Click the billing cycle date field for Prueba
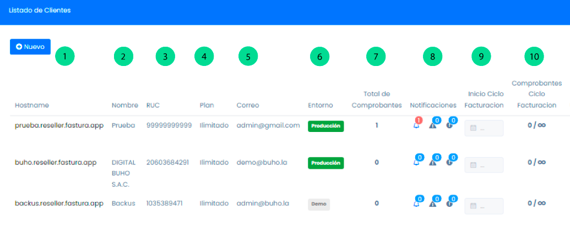This screenshot has width=570, height=237. (484, 128)
